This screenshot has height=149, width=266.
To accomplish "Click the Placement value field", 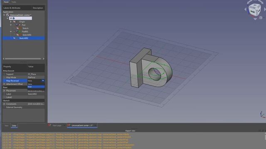I will coord(36,91).
